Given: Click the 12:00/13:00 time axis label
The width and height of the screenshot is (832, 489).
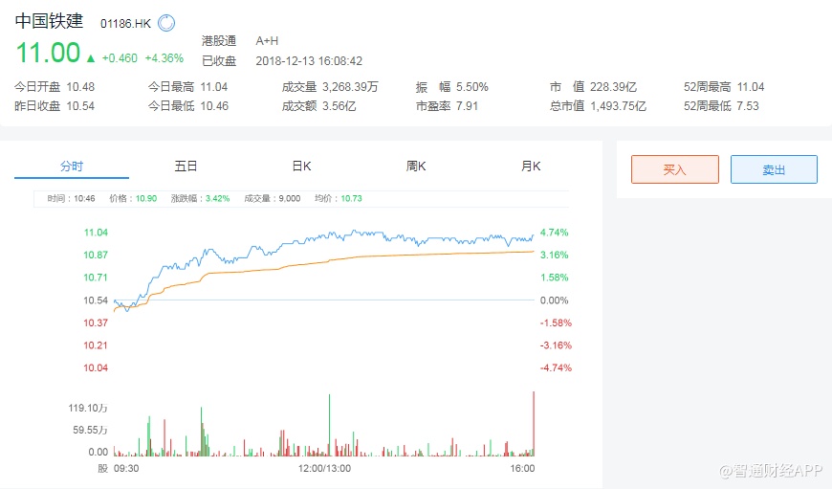Looking at the screenshot, I should click(325, 469).
